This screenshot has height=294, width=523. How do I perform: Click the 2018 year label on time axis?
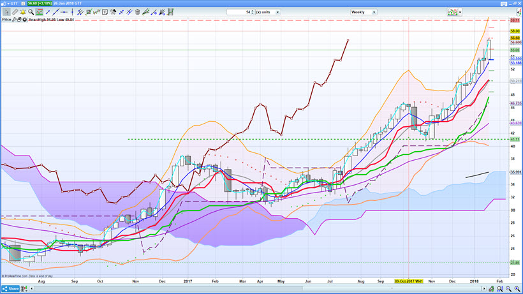click(x=474, y=281)
